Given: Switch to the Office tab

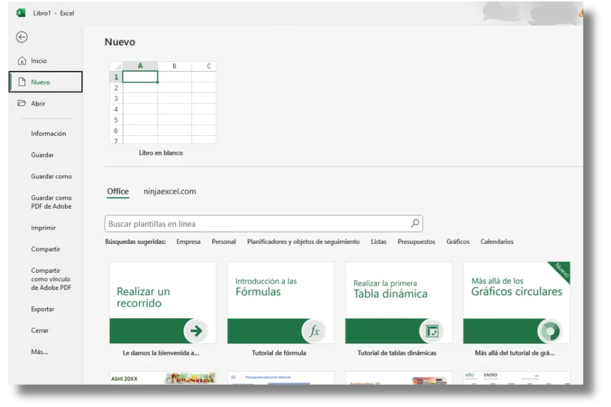Looking at the screenshot, I should pos(118,191).
